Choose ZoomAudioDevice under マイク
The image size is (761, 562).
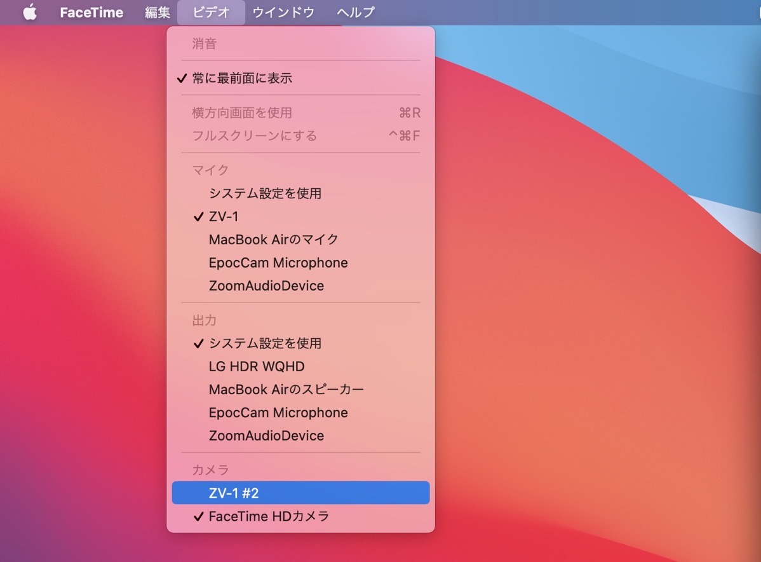300,285
